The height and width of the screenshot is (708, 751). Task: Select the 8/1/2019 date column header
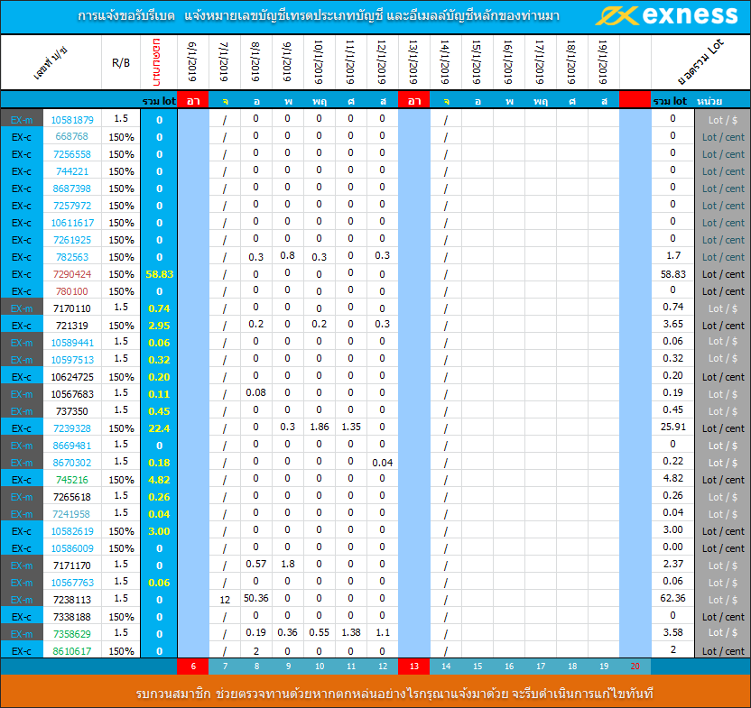255,61
